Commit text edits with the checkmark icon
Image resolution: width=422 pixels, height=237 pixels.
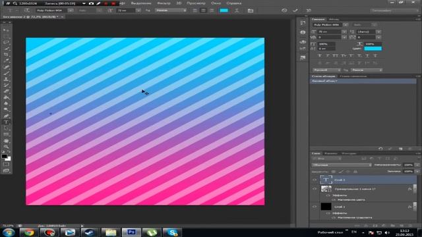click(295, 11)
